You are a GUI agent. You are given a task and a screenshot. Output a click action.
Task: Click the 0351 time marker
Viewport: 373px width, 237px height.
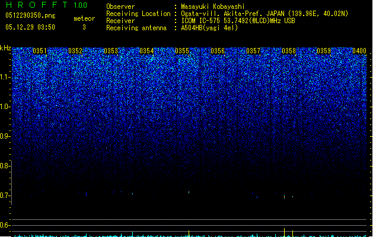click(40, 51)
